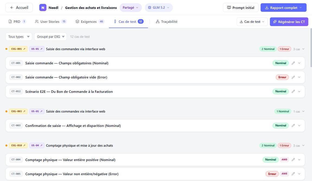Collapse the EXG-001 group chevron
This screenshot has height=181, width=312.
click(x=303, y=49)
